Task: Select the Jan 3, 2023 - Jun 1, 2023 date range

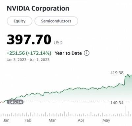Action: (28, 60)
